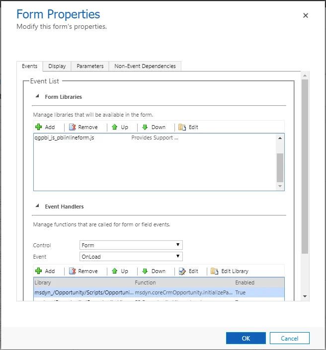Screen dimensions: 326x350
Task: Click the Up arrow icon in Event Handlers
Action: point(115,271)
